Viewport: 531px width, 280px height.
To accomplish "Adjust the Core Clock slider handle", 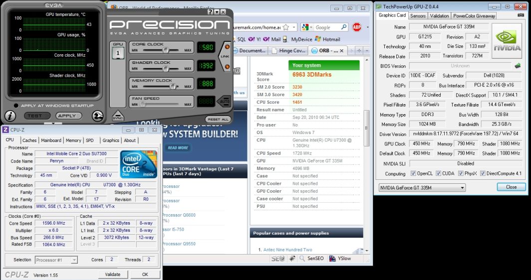I will point(166,50).
